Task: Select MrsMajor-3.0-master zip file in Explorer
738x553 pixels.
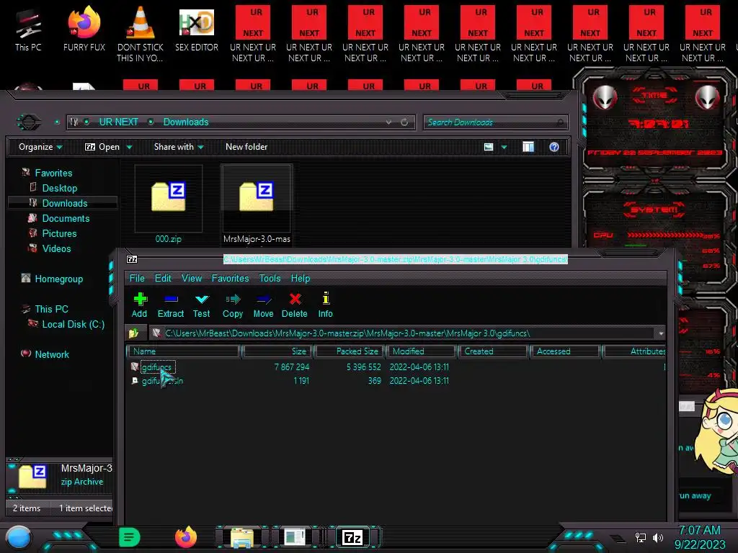Action: coord(257,204)
